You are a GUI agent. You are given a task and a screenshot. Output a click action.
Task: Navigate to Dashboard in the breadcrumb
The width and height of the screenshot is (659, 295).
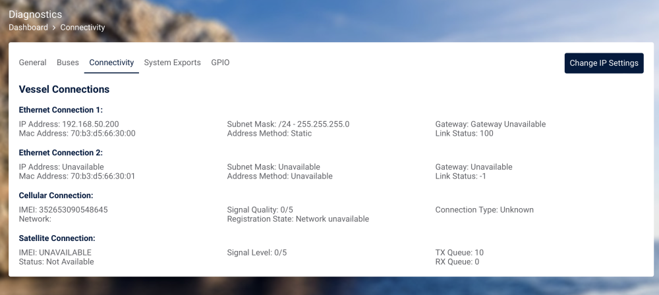coord(28,28)
